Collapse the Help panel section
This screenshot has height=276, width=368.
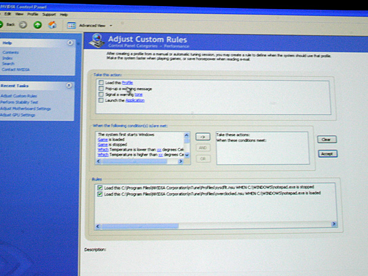point(70,43)
